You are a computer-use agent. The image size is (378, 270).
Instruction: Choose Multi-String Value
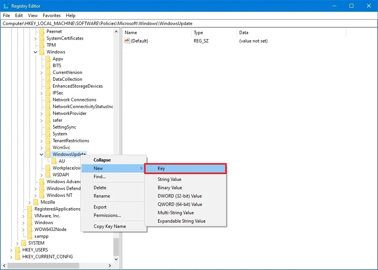tap(185, 213)
